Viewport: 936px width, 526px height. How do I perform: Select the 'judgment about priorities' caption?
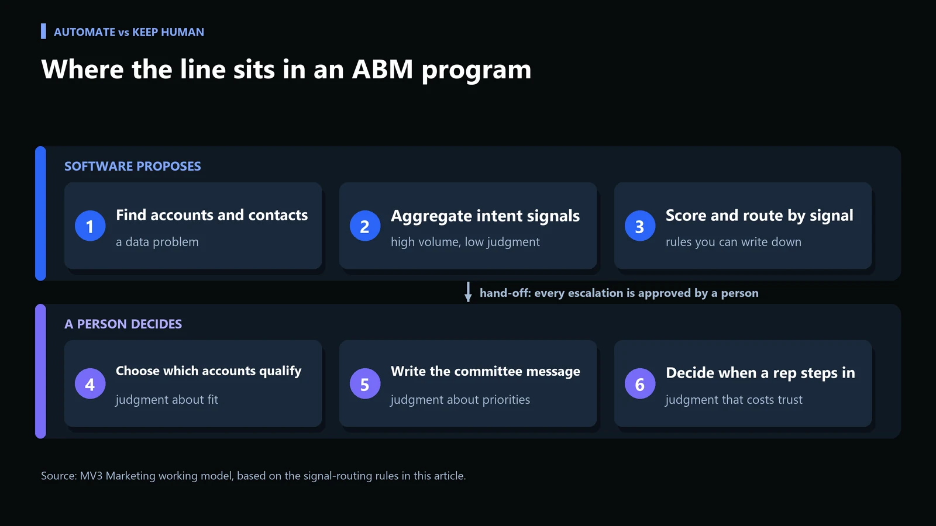tap(460, 400)
